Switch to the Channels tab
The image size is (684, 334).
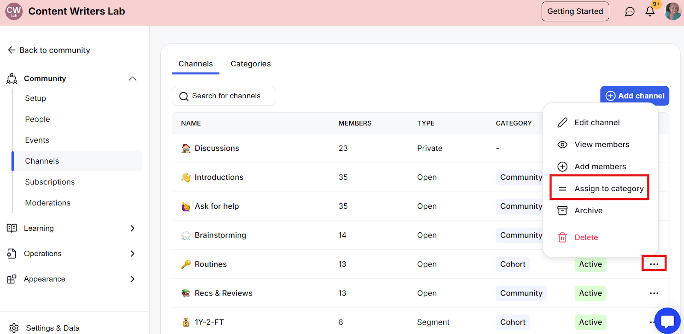196,64
